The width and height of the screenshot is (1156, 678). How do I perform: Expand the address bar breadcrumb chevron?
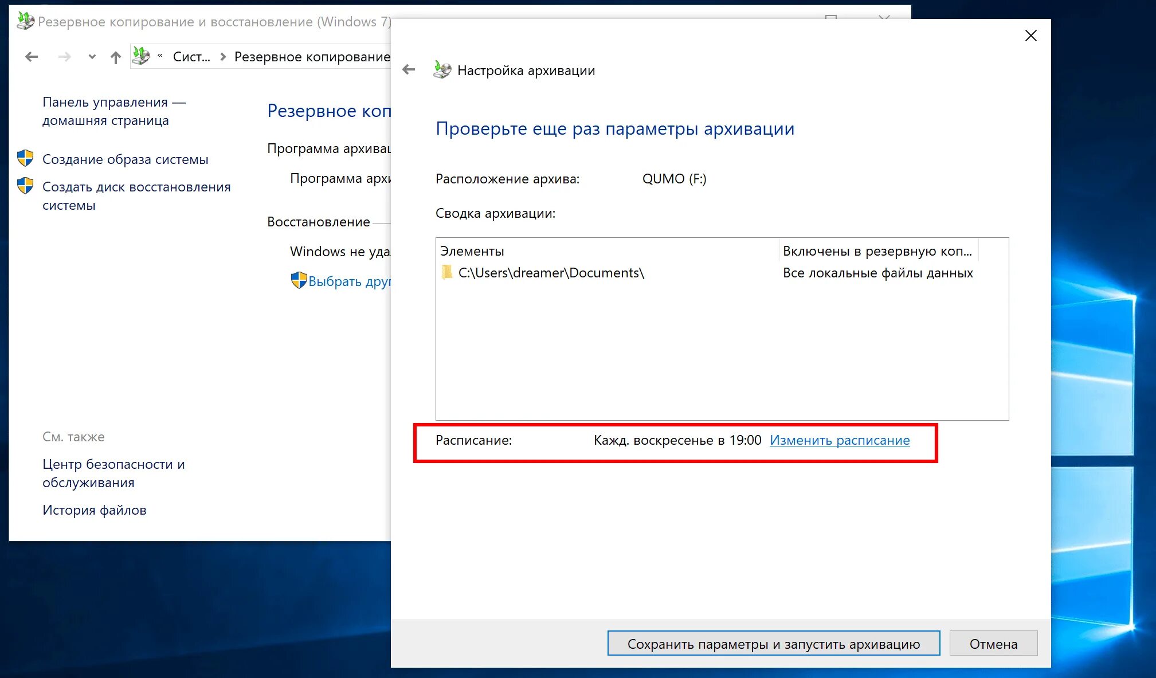coord(160,56)
